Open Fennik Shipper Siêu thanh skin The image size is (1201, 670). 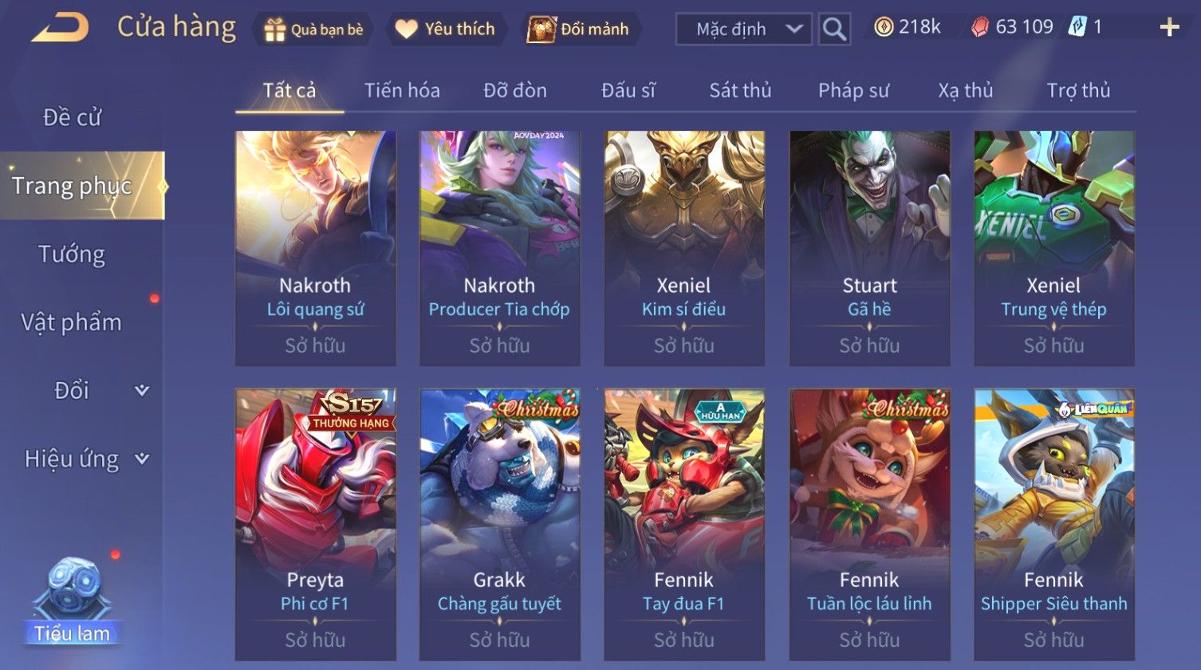point(1054,524)
